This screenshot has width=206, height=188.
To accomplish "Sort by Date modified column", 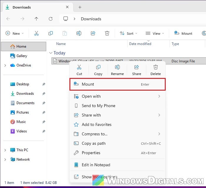I will tap(140, 44).
